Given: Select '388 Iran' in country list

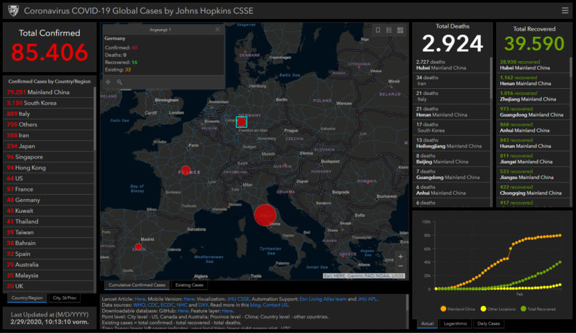Looking at the screenshot, I should tap(49, 135).
